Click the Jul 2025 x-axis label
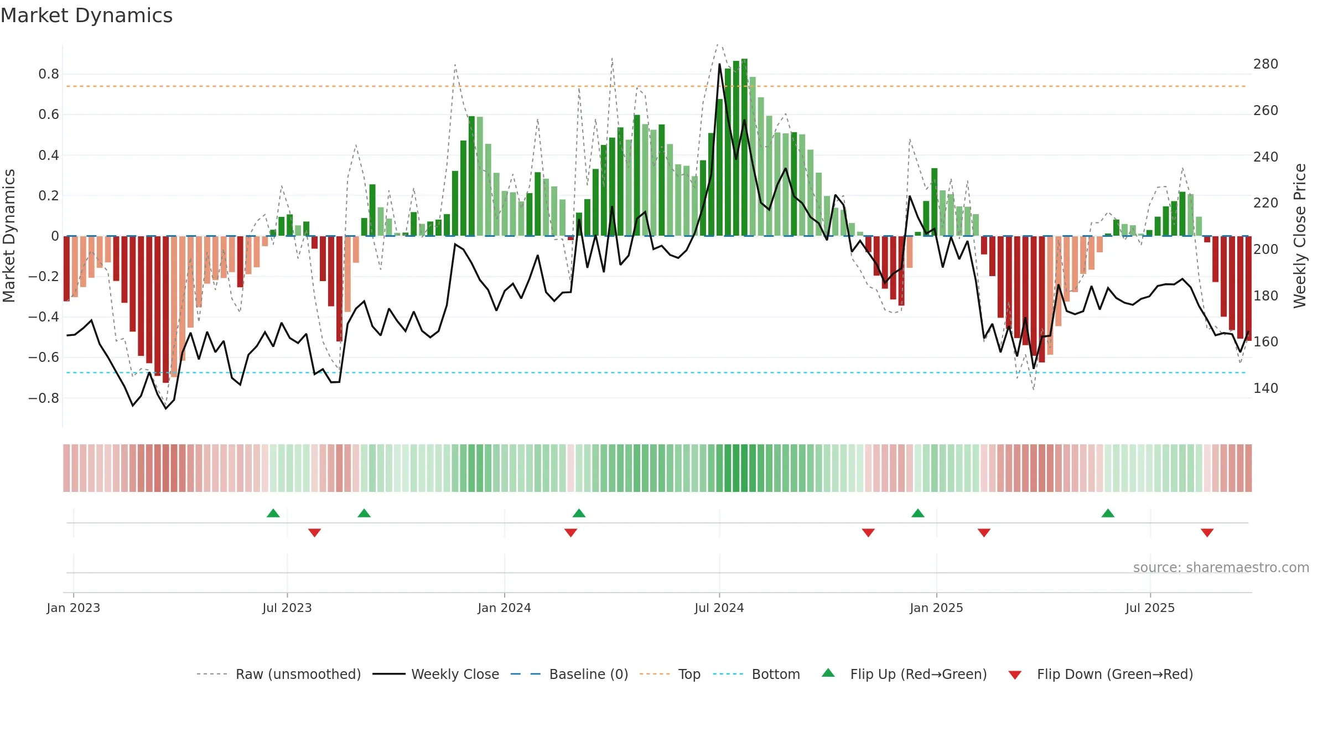Image resolution: width=1328 pixels, height=747 pixels. coord(1150,608)
